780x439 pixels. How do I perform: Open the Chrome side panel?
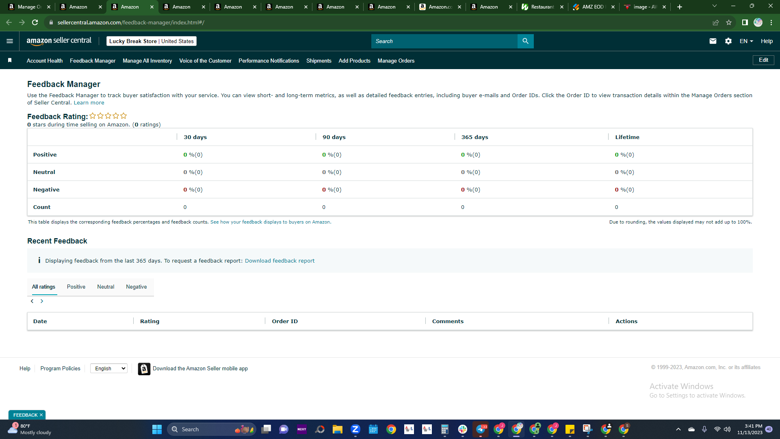point(745,22)
